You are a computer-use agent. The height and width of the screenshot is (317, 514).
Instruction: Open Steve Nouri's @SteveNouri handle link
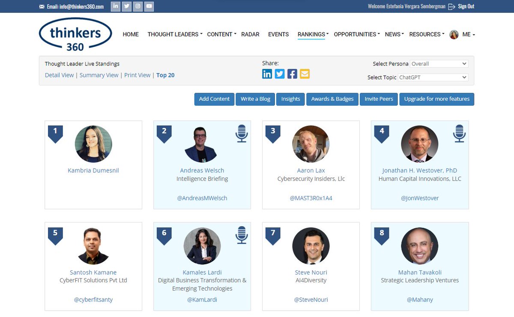[311, 299]
